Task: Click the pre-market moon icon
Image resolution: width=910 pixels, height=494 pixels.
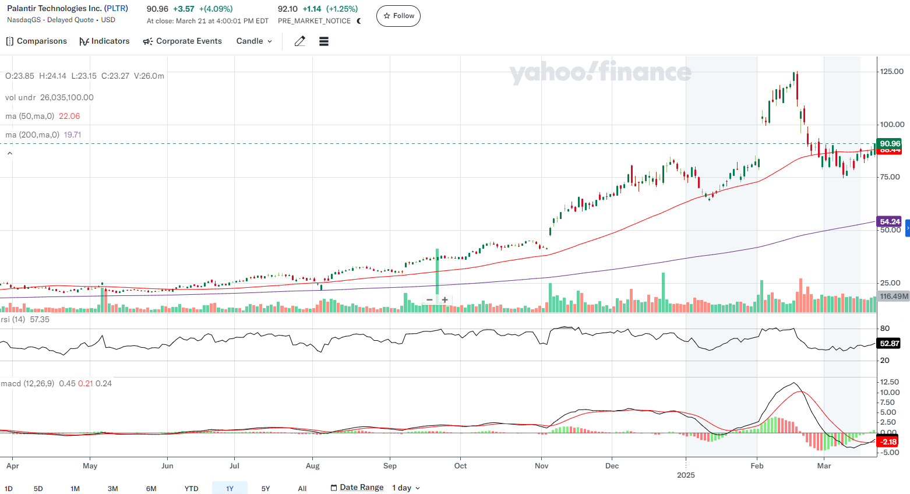Action: pos(359,21)
